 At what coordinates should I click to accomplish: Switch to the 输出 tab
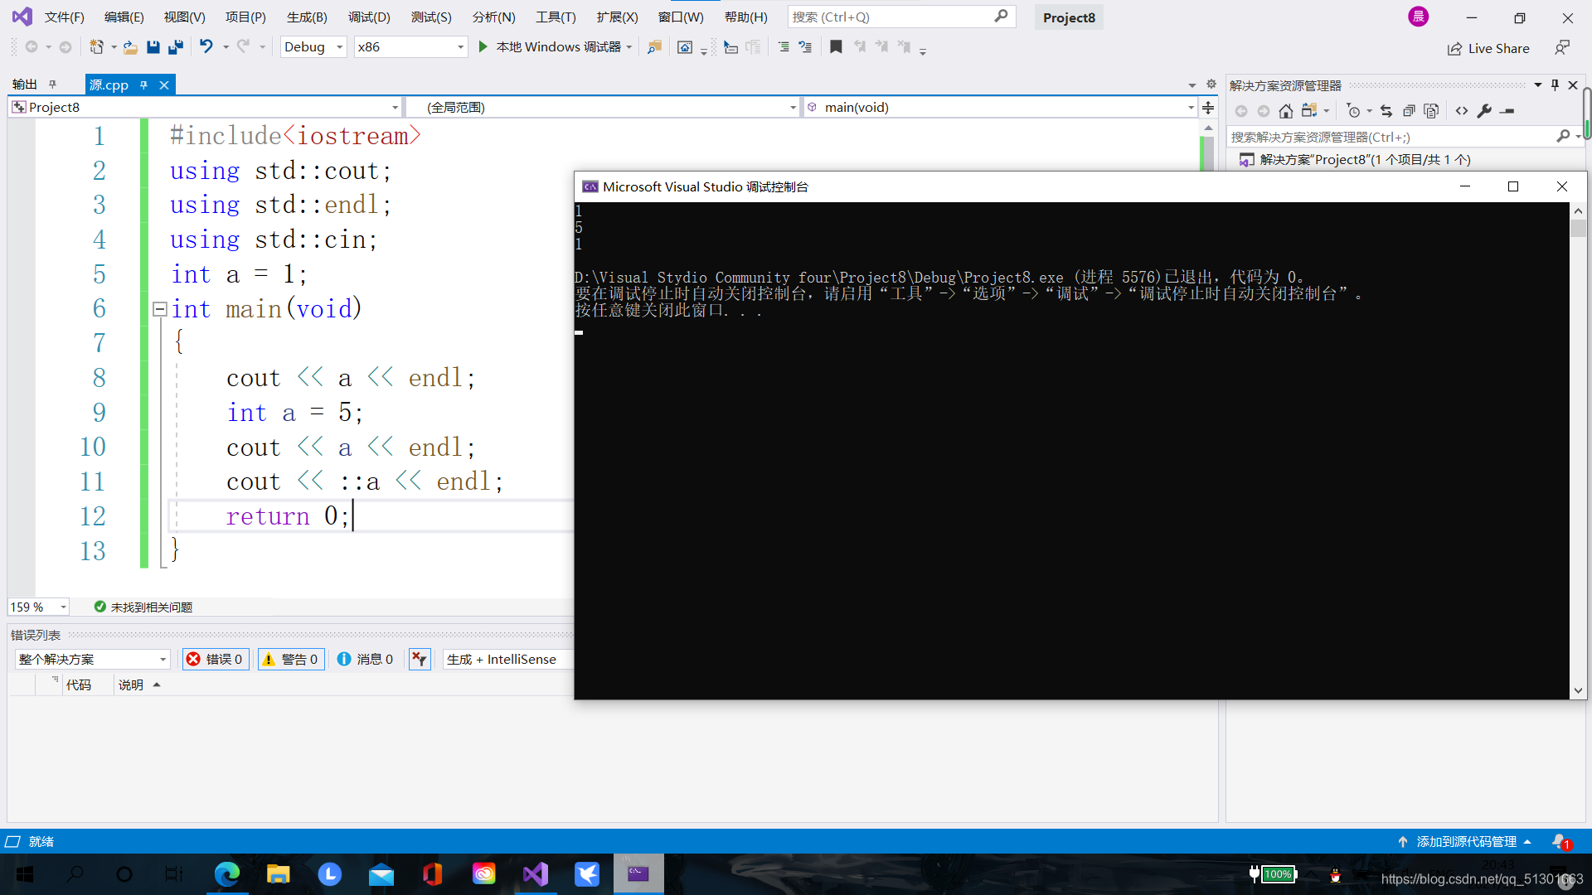click(25, 85)
